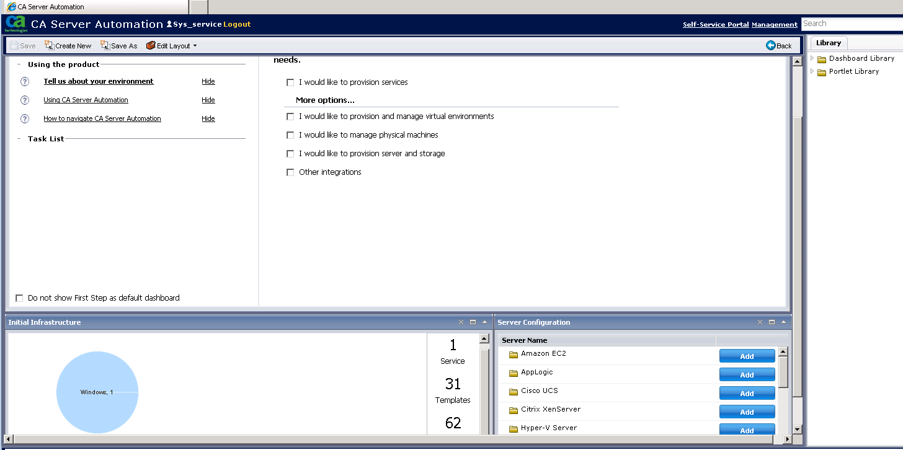903x450 pixels.
Task: Close the Server Configuration portlet
Action: pyautogui.click(x=760, y=322)
